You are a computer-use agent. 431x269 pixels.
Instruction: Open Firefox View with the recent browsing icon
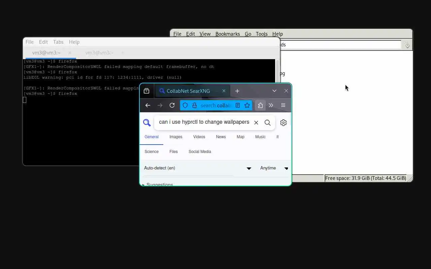(146, 91)
